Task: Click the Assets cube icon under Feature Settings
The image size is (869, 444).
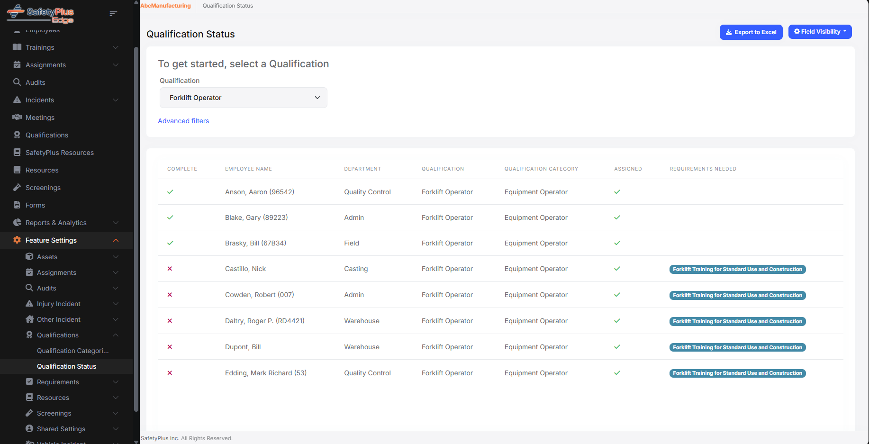Action: point(29,256)
